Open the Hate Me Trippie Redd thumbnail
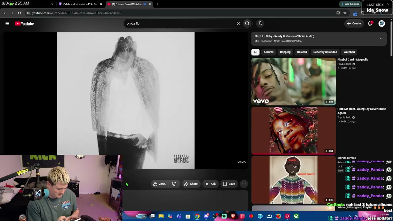This screenshot has height=221, width=393. pos(294,130)
